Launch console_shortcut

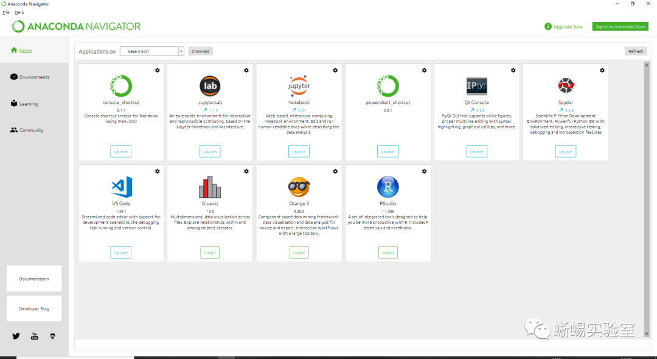[x=120, y=152]
